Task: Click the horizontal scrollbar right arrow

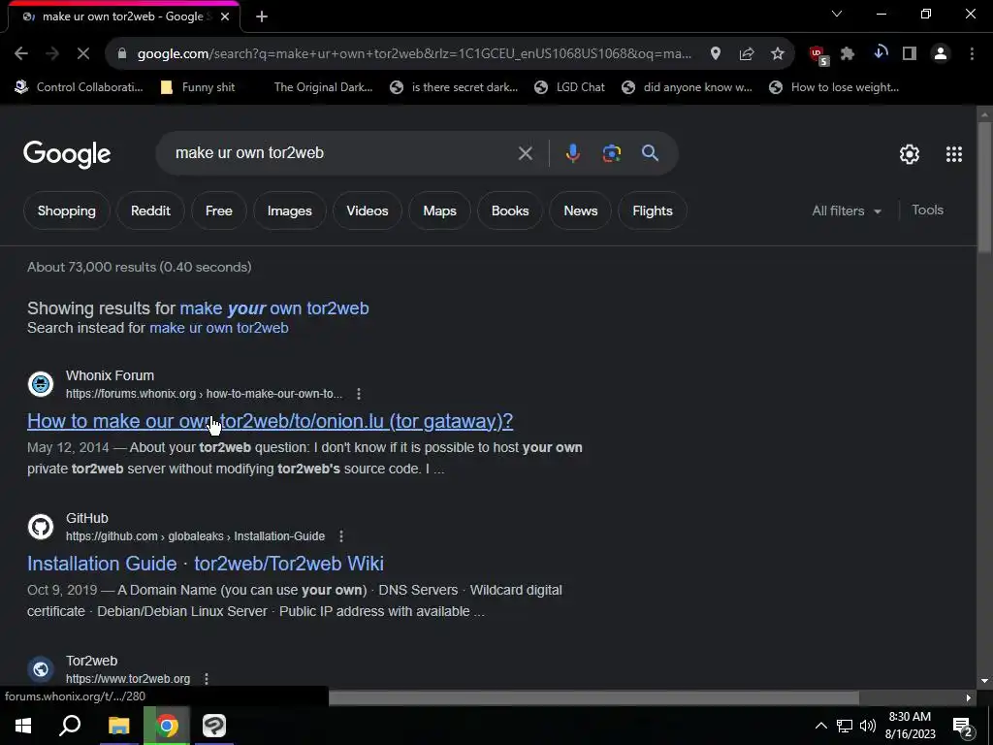Action: pos(969,698)
